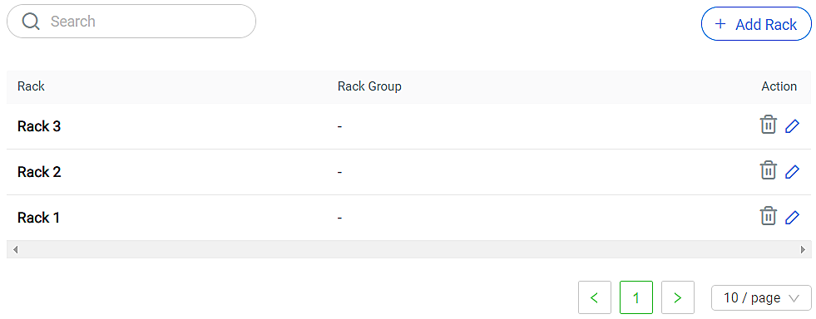Go to the next page arrow

pyautogui.click(x=678, y=297)
